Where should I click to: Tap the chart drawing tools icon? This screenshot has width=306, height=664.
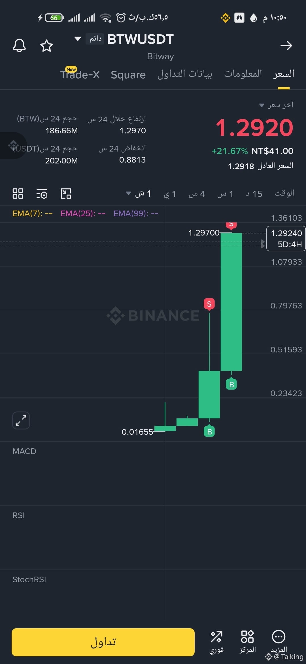tap(66, 194)
